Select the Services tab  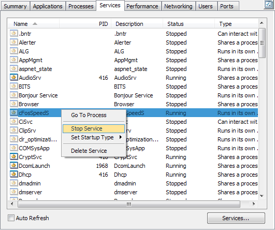(x=110, y=5)
